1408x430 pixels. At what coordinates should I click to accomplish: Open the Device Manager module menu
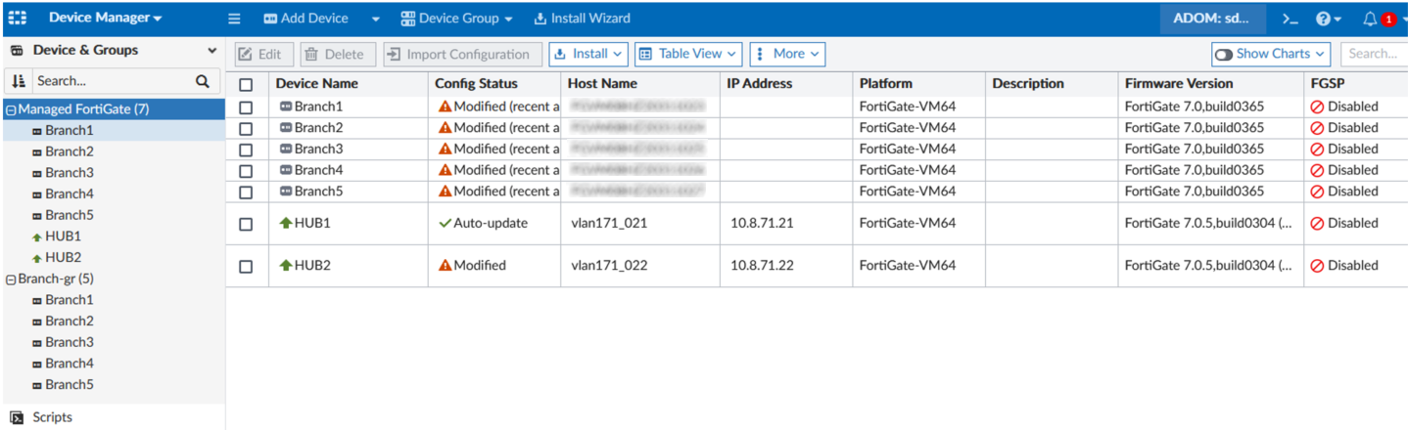pos(106,18)
